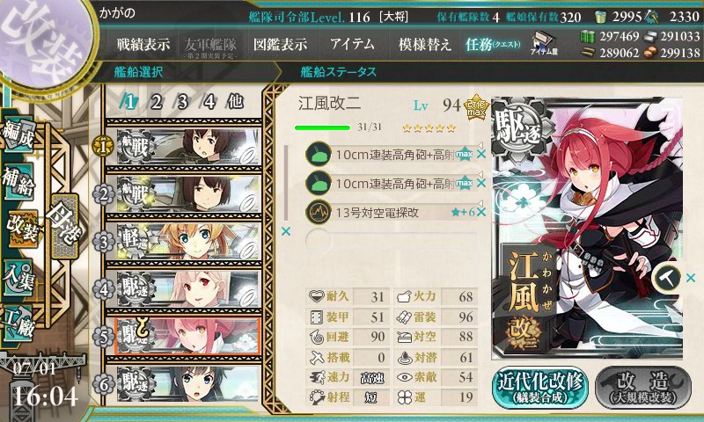The height and width of the screenshot is (422, 704).
Task: Remove all equipment with the left X
Action: coord(285,231)
